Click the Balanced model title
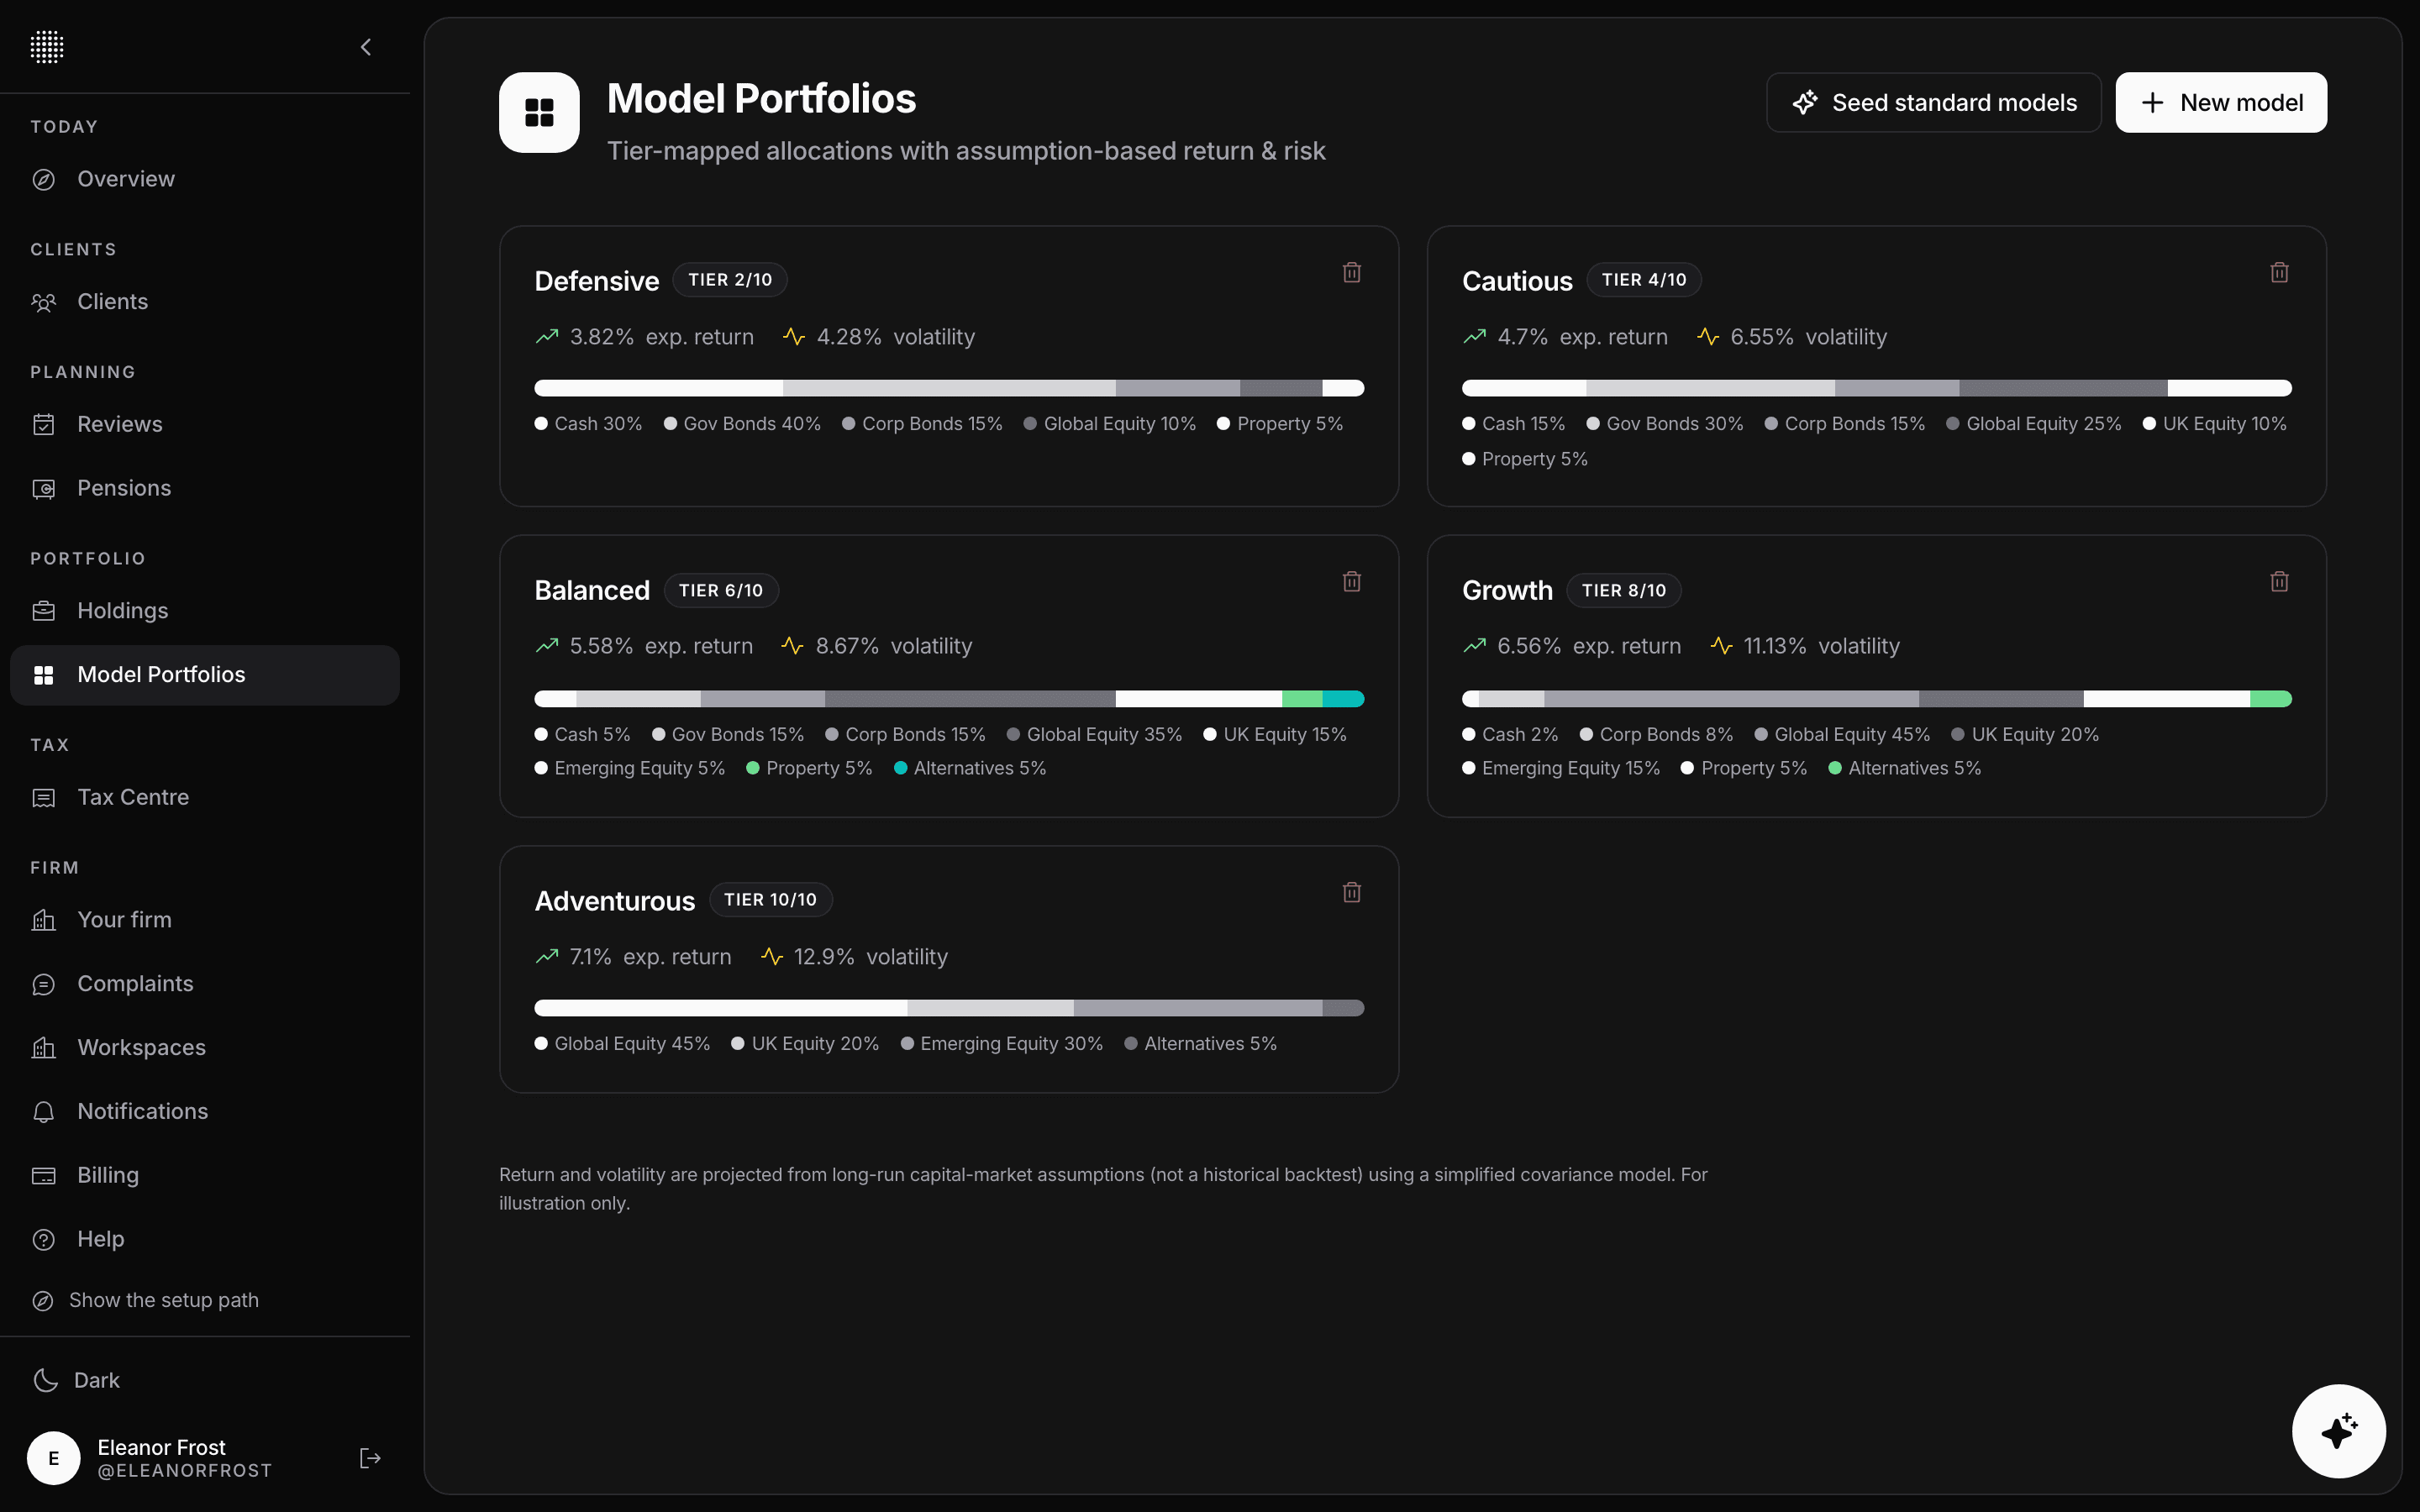 [x=592, y=590]
